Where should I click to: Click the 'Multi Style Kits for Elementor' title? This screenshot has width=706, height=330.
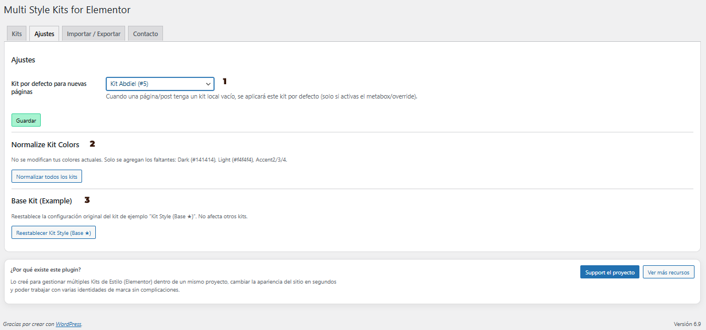[69, 10]
